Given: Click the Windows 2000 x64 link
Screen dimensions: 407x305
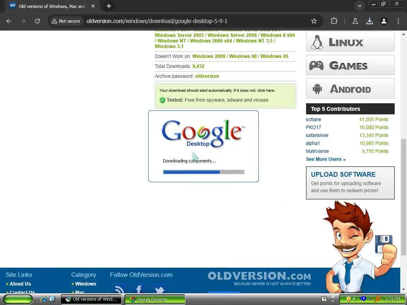Looking at the screenshot, I should 211,41.
